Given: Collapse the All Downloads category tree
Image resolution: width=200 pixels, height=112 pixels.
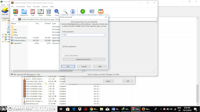Looking at the screenshot, I should tap(3, 21).
